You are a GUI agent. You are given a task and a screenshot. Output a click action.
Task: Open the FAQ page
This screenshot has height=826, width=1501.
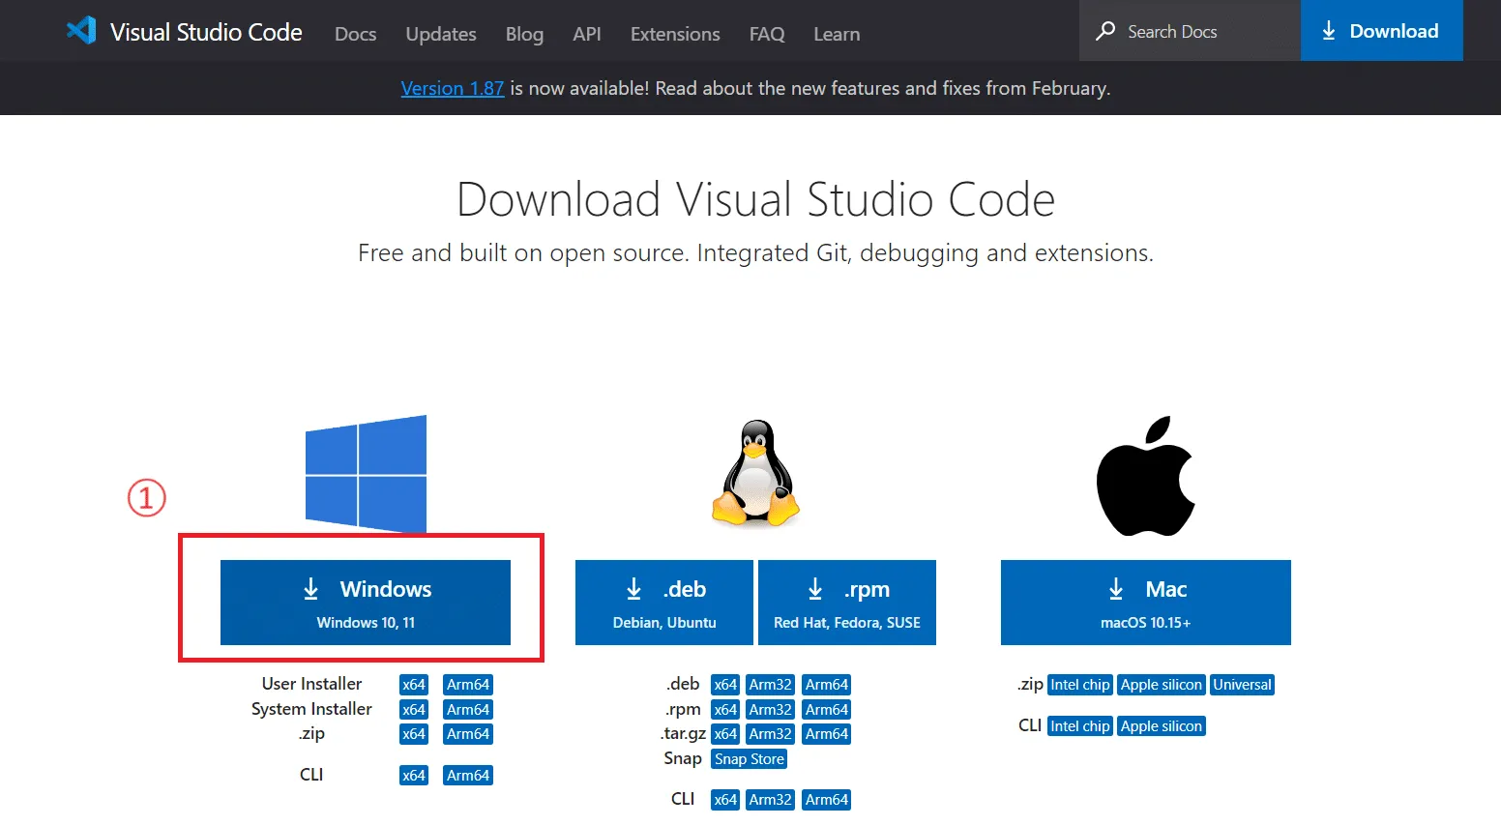tap(767, 34)
